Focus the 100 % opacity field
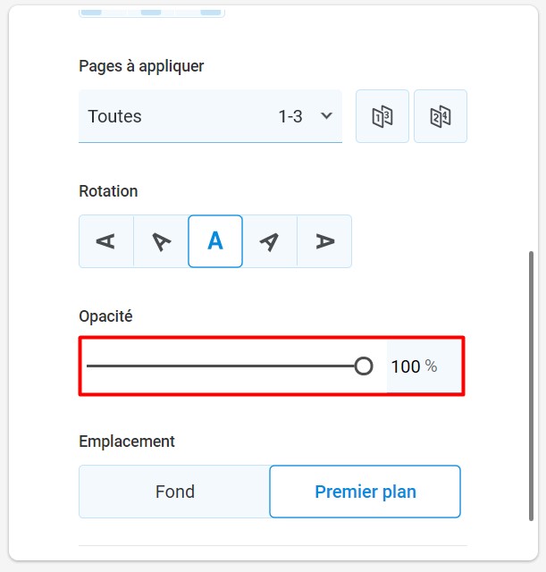The width and height of the screenshot is (546, 572). [424, 366]
